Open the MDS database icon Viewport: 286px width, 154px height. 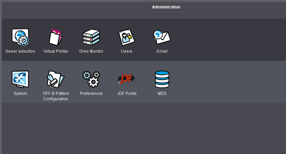pyautogui.click(x=162, y=79)
